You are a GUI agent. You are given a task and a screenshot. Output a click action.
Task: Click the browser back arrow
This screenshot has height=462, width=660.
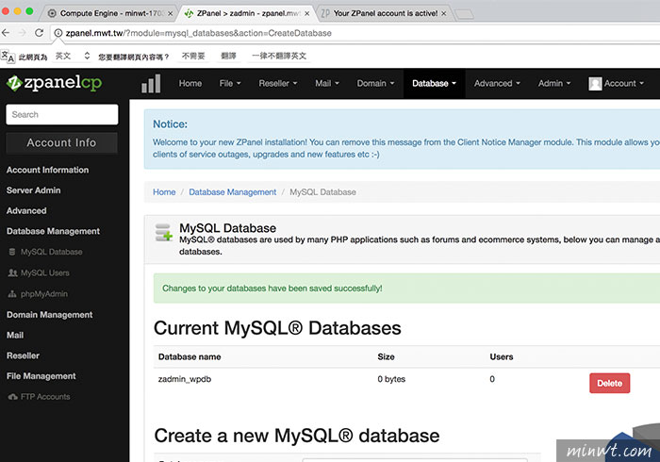[6, 33]
